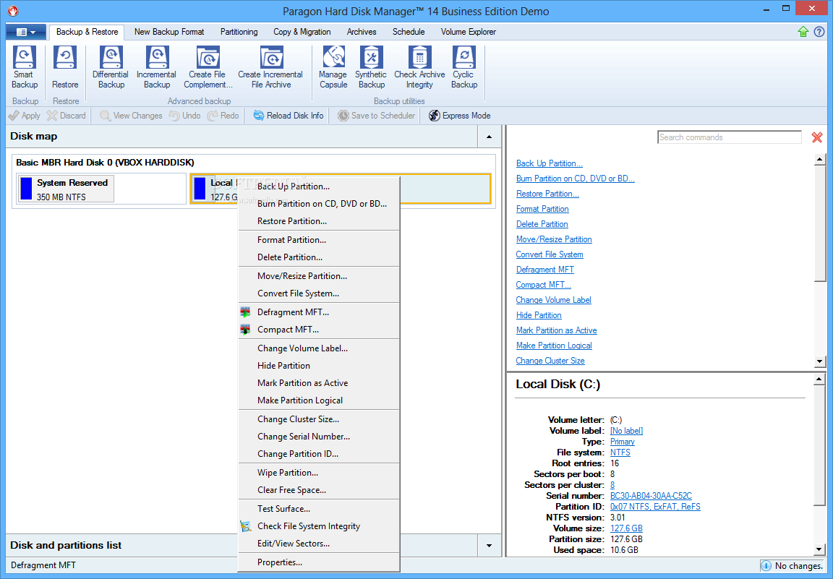
Task: Click the Search commands field
Action: (x=730, y=137)
